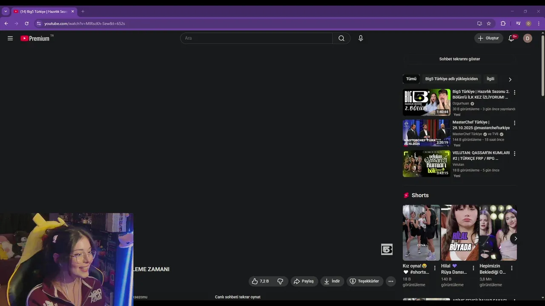This screenshot has height=306, width=545.
Task: Open the account avatar menu
Action: point(528,38)
